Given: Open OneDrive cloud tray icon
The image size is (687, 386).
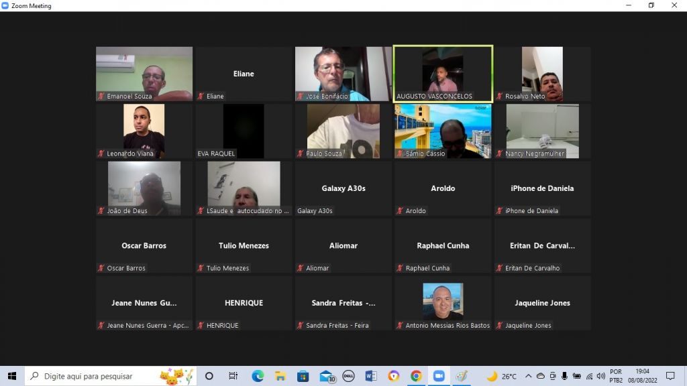Looking at the screenshot, I should (x=541, y=376).
